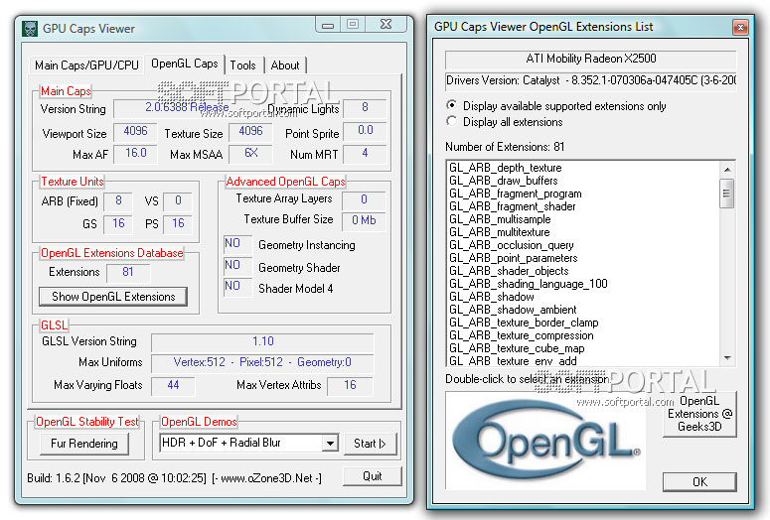Click the Texture Size value 4096
The height and width of the screenshot is (520, 770).
pyautogui.click(x=250, y=131)
